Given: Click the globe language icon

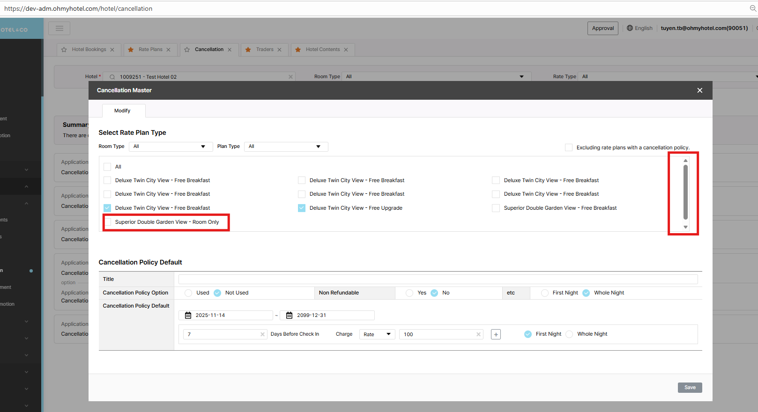Looking at the screenshot, I should (x=630, y=28).
